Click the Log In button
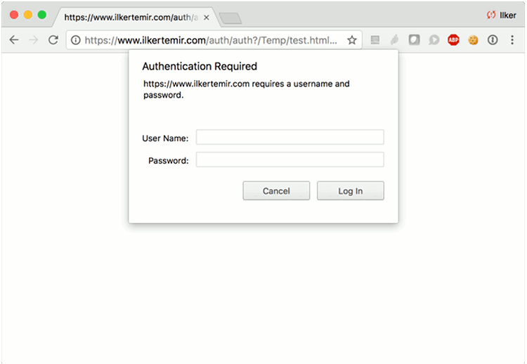Viewport: 527px width, 364px height. coord(351,191)
